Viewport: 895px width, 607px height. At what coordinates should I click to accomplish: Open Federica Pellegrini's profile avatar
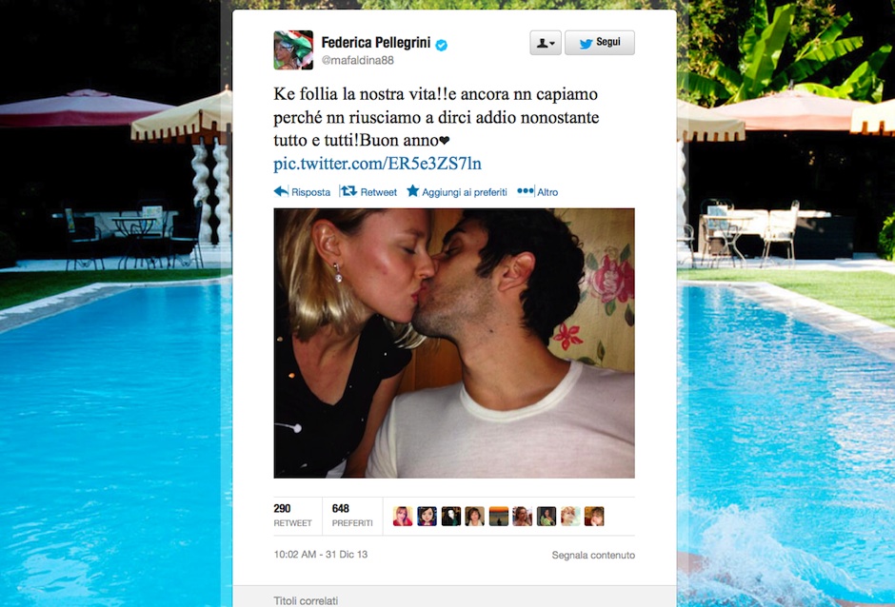(x=293, y=50)
